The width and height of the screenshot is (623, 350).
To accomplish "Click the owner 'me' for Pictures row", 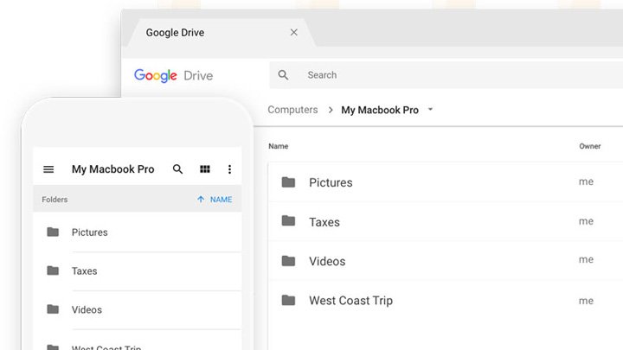I will 586,181.
